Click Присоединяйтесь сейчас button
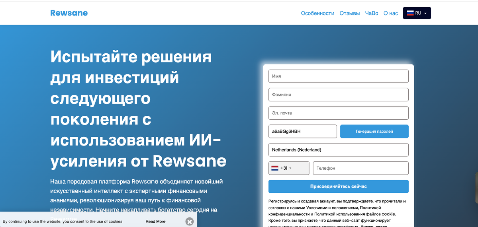The image size is (478, 227). (x=339, y=186)
